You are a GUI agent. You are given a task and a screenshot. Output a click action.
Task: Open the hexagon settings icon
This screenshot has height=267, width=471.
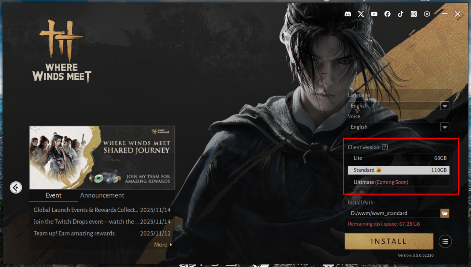coord(427,14)
